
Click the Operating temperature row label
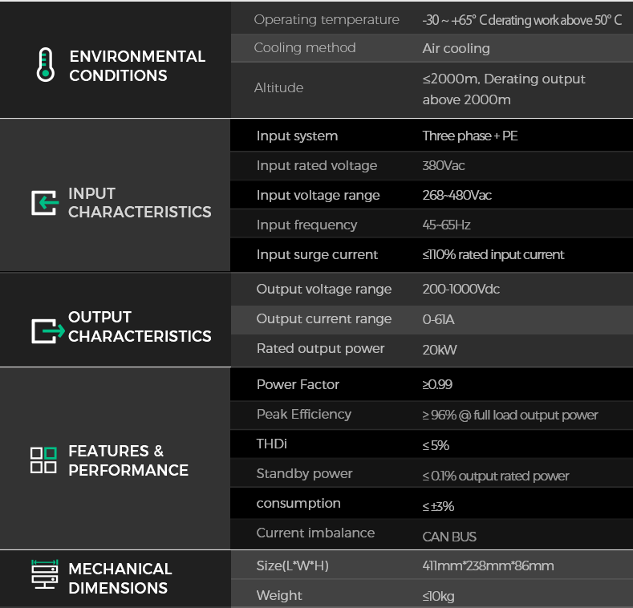327,20
